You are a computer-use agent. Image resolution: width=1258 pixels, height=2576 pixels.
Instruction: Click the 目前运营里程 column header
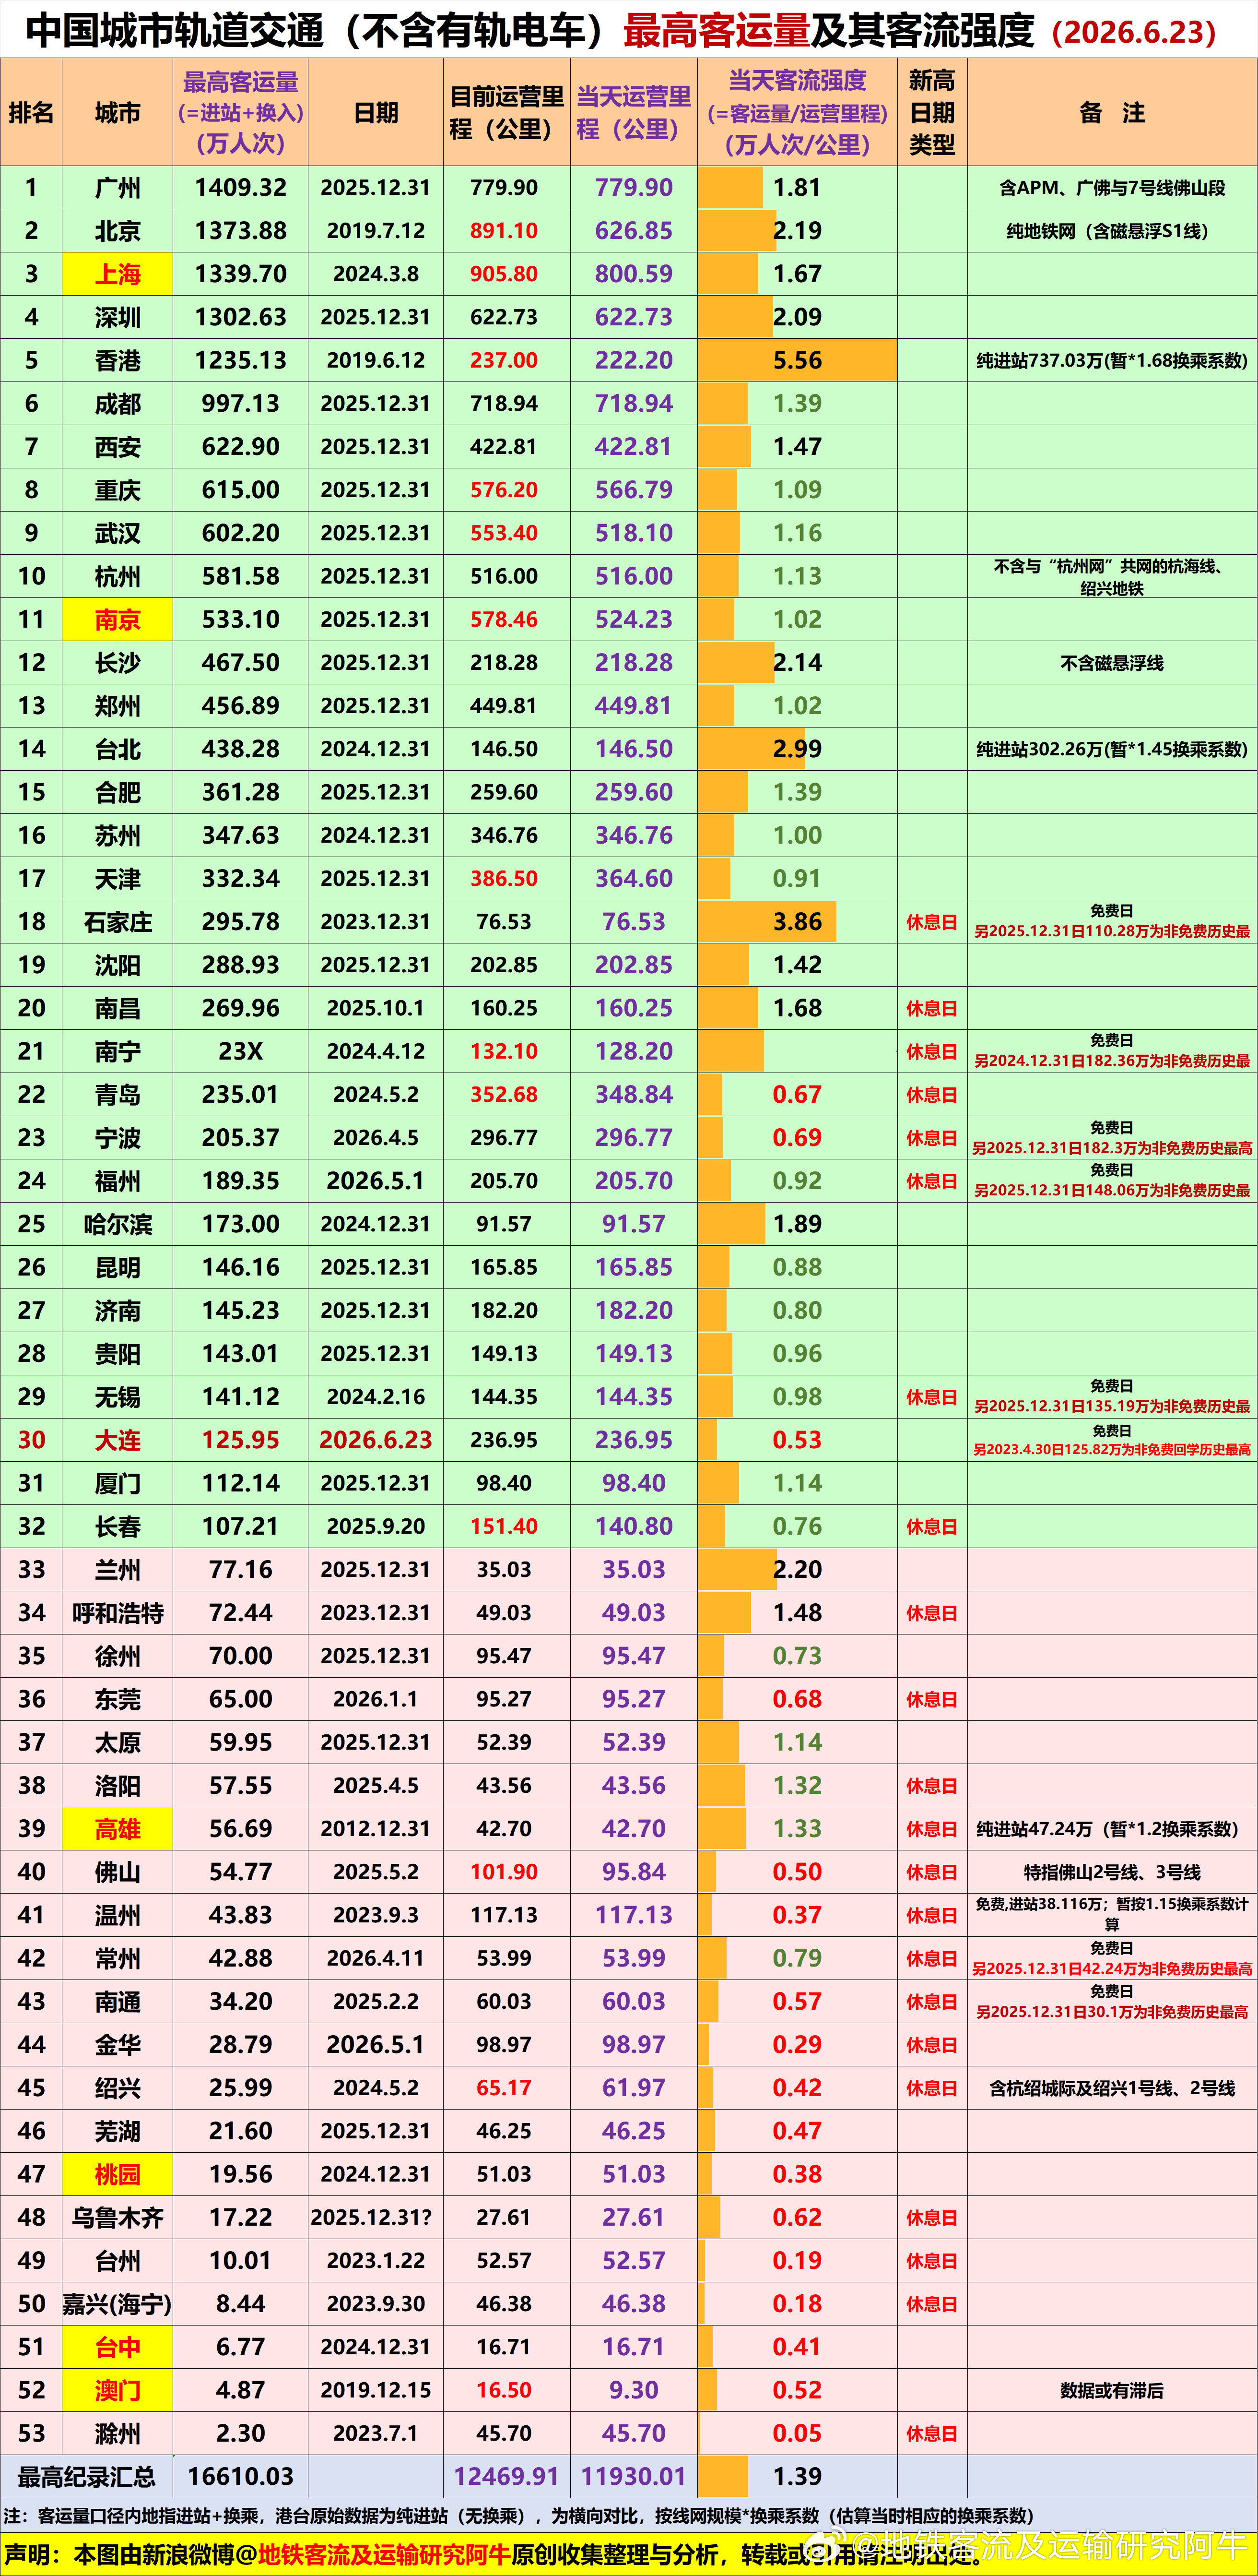click(506, 112)
